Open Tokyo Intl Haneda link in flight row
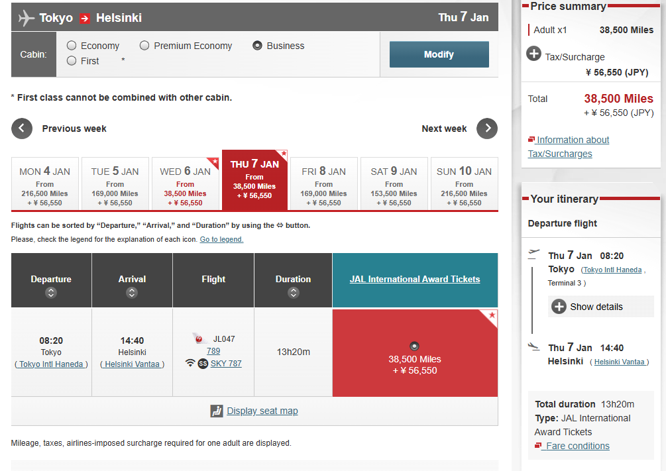The image size is (666, 471). point(51,364)
